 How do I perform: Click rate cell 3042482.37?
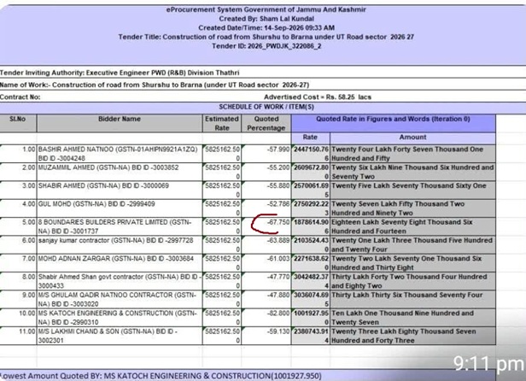[310, 281]
